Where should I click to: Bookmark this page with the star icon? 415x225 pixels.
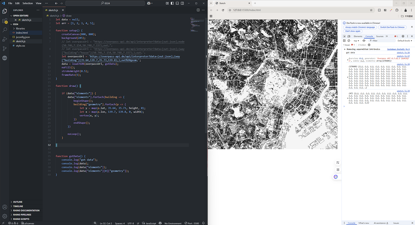click(371, 10)
